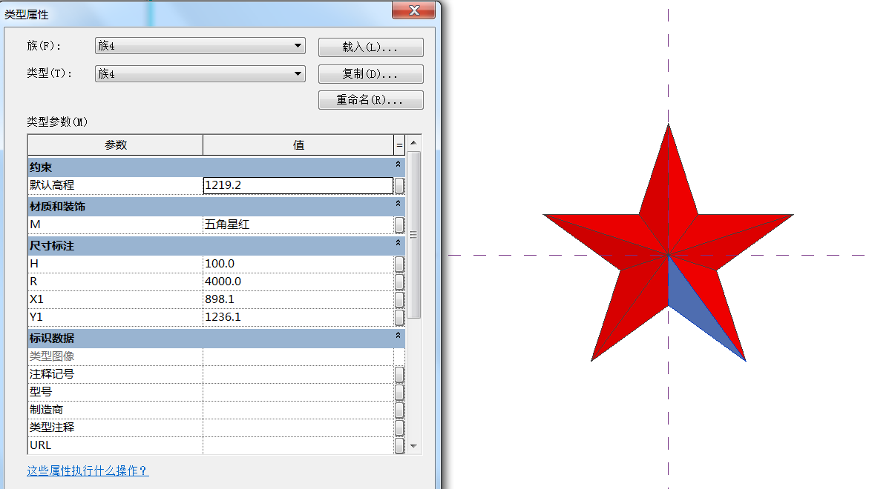Close the 类型属性 dialog
Viewport: 869px width, 489px height.
(413, 10)
